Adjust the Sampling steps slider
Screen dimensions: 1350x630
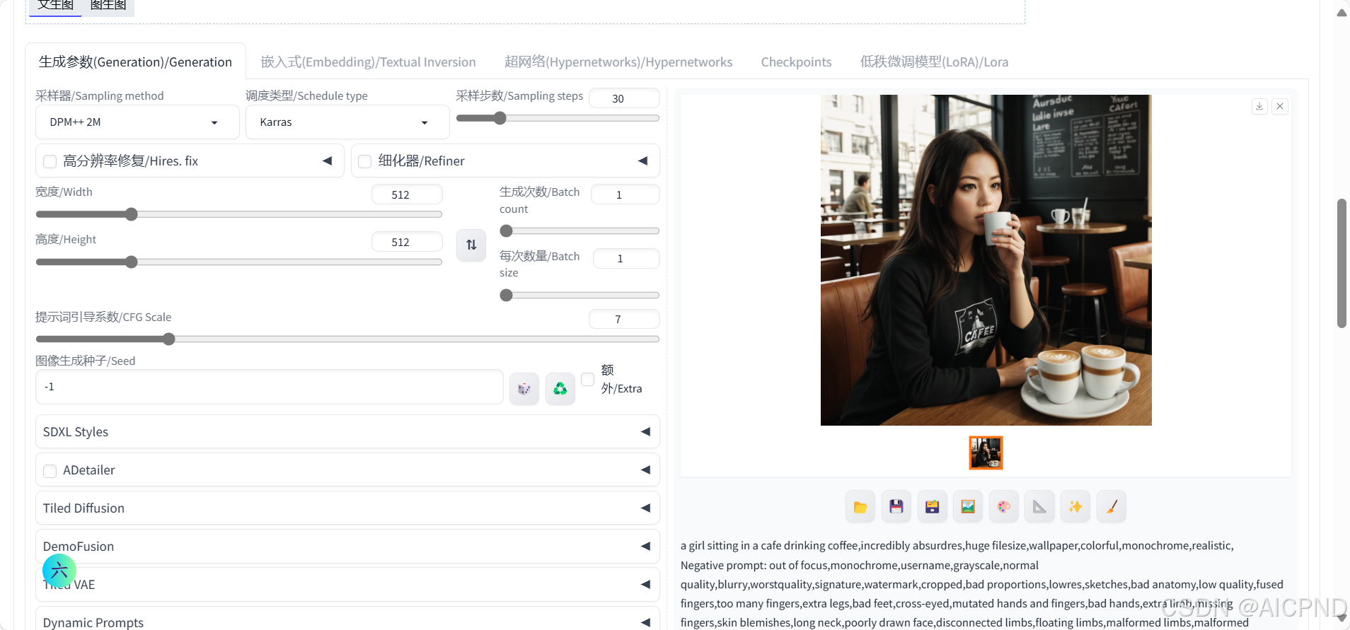point(558,118)
